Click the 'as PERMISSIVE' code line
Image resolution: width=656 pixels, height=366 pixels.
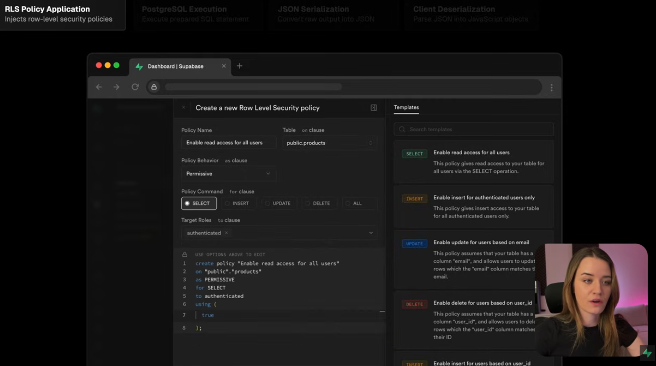pyautogui.click(x=215, y=280)
